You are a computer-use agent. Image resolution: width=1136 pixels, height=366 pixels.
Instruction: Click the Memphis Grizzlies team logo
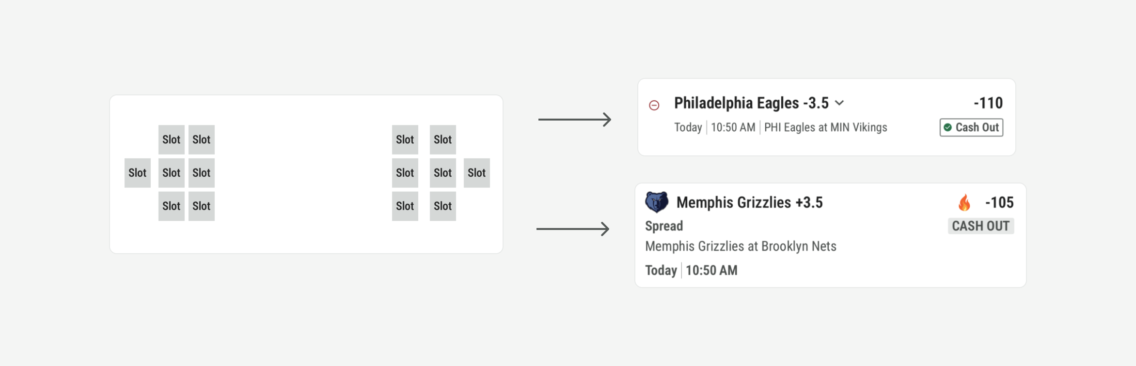(x=657, y=202)
